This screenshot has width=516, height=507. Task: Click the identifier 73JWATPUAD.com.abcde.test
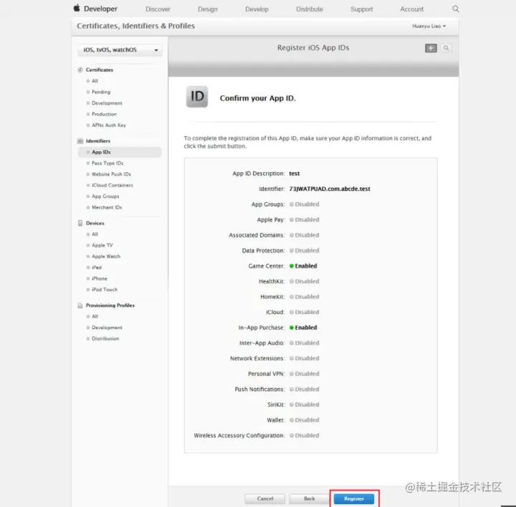tap(330, 189)
